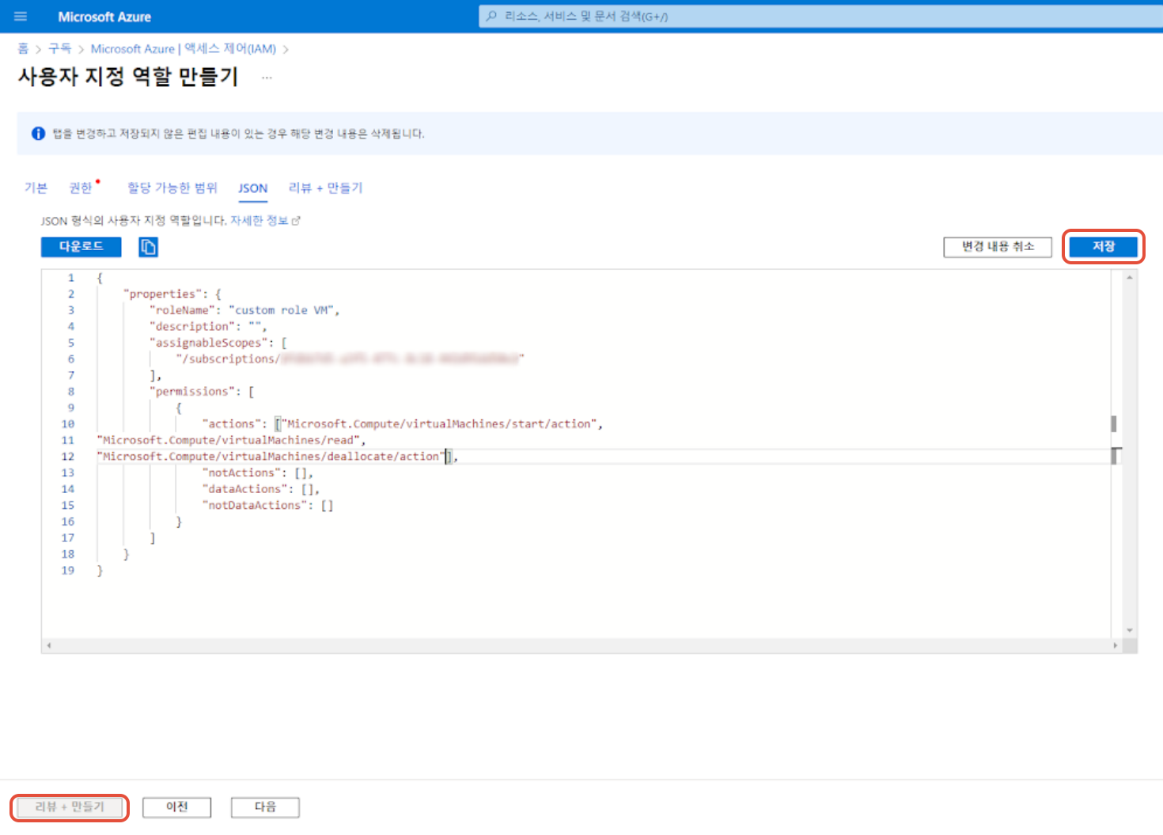Click the 다음 next button
The image size is (1163, 835).
pyautogui.click(x=265, y=807)
